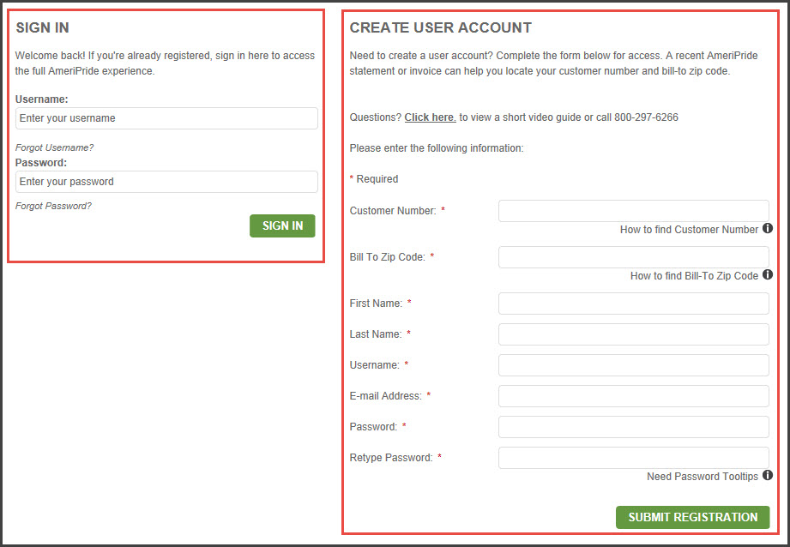Select the Customer Number input box
Screen dimensions: 790x547
[x=633, y=211]
